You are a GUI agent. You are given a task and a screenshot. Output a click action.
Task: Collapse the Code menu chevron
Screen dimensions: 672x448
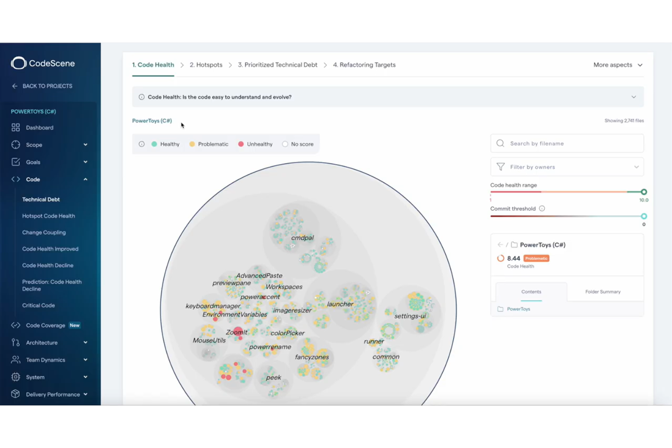pyautogui.click(x=85, y=179)
